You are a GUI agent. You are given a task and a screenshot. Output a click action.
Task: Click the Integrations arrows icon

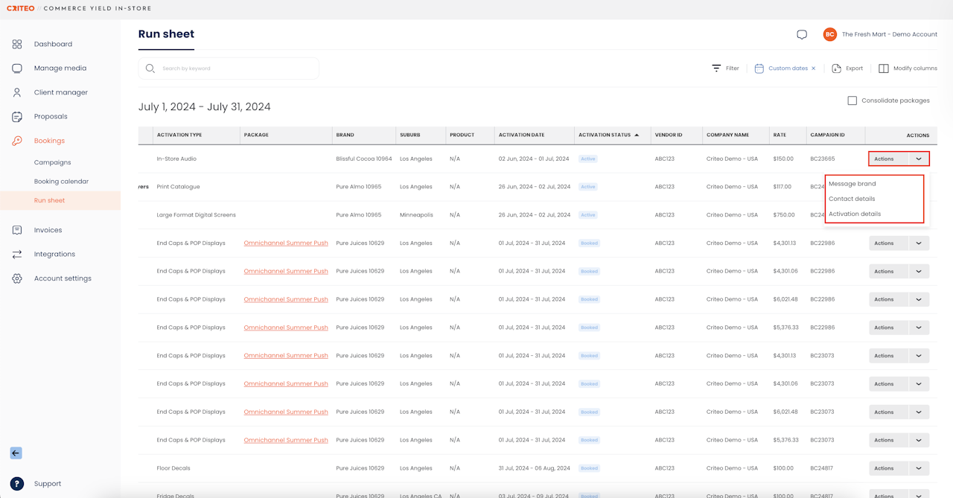pos(17,255)
